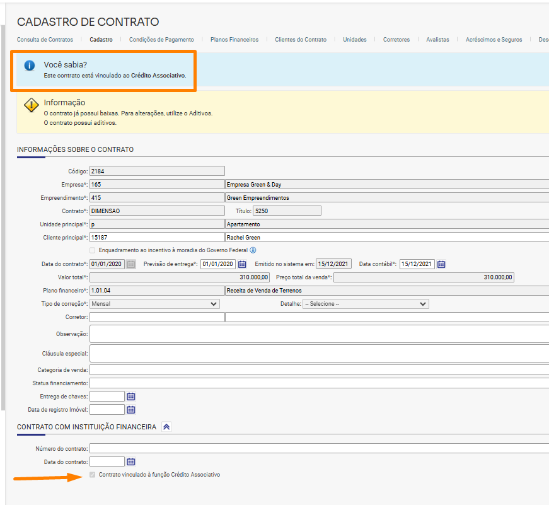Click Status financiamento field
549x505 pixels.
tap(320, 383)
